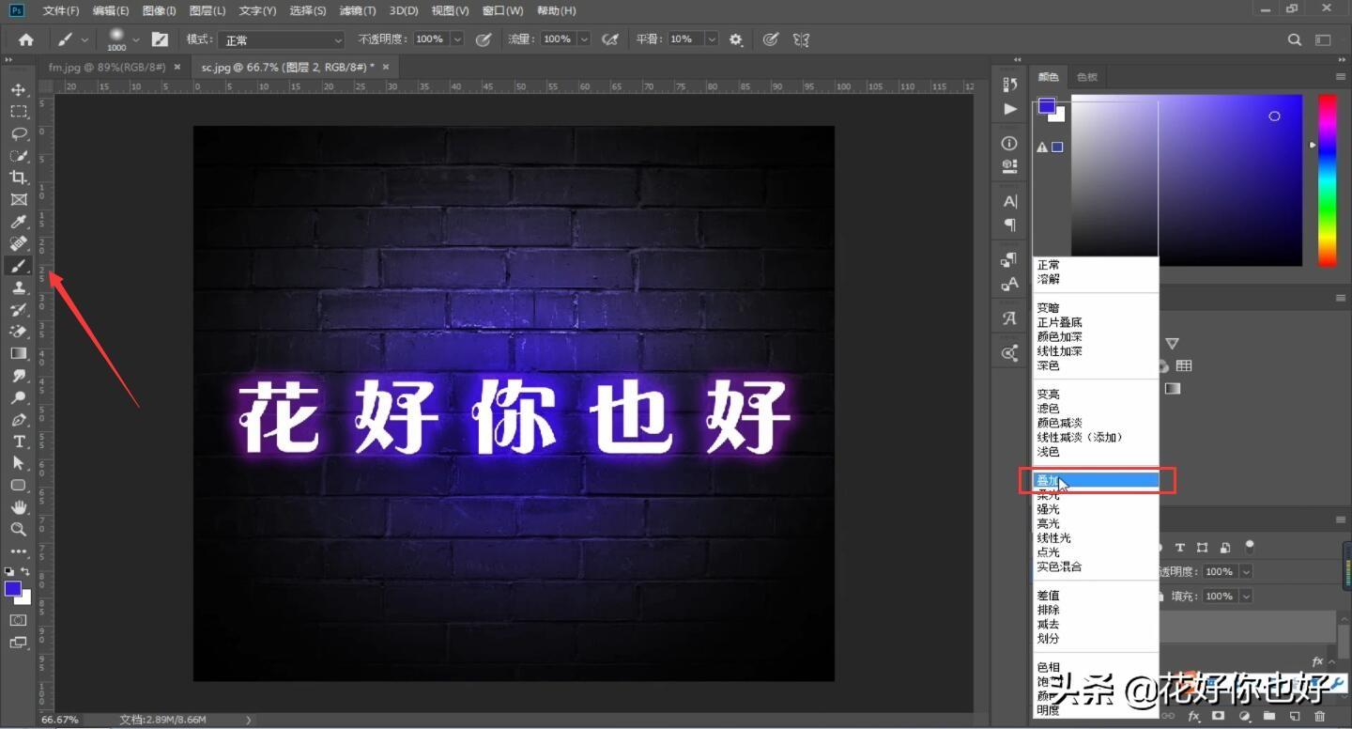
Task: Select the History Brush tool
Action: tap(18, 310)
